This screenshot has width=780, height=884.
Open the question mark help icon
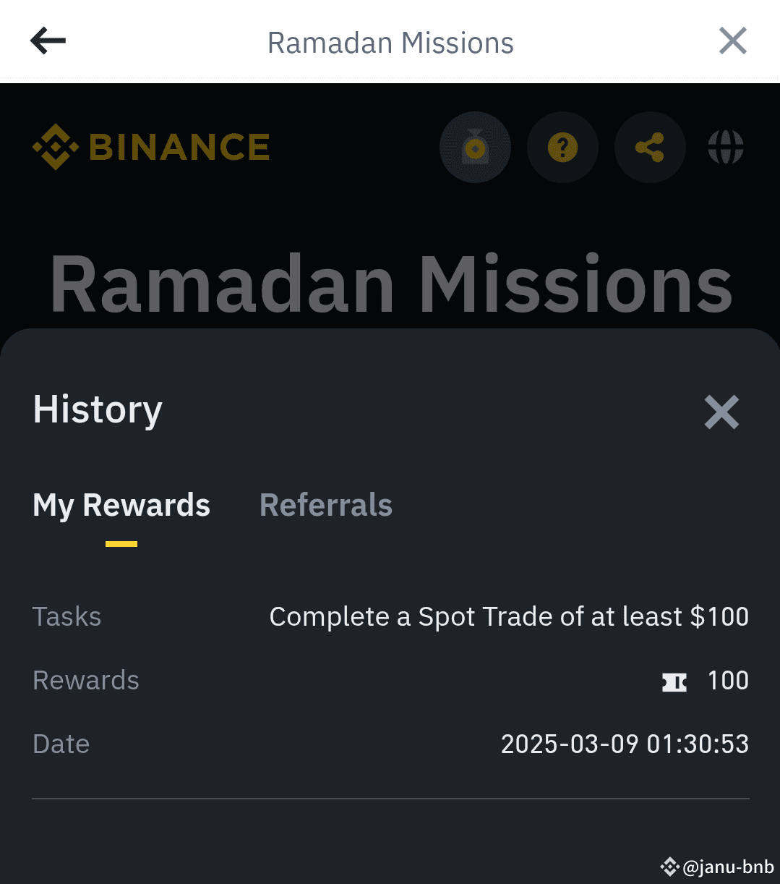pyautogui.click(x=562, y=148)
